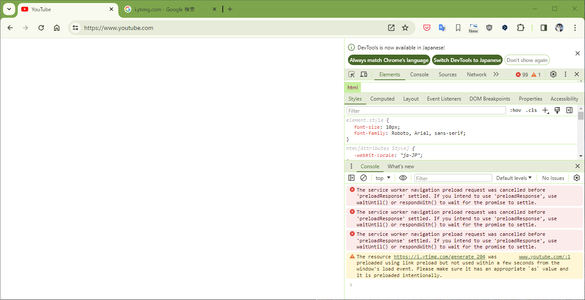Open console settings gear icon

pyautogui.click(x=577, y=178)
